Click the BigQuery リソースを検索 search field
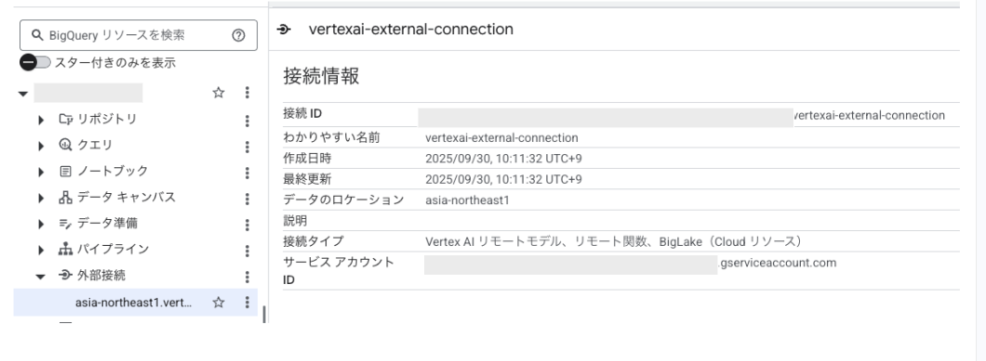This screenshot has height=361, width=986. [139, 35]
